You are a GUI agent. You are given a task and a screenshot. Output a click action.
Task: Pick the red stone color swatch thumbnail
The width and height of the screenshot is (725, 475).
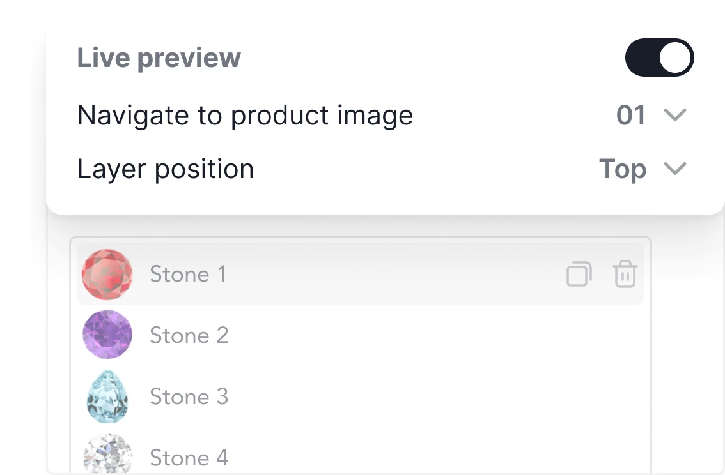[107, 273]
